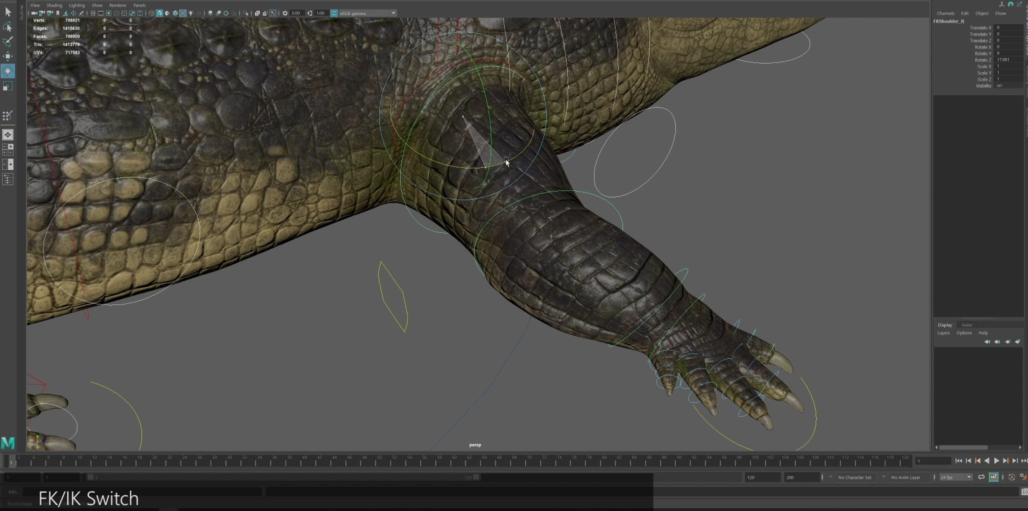The image size is (1028, 511).
Task: Open the Edit menu in Channel Box
Action: (x=965, y=13)
